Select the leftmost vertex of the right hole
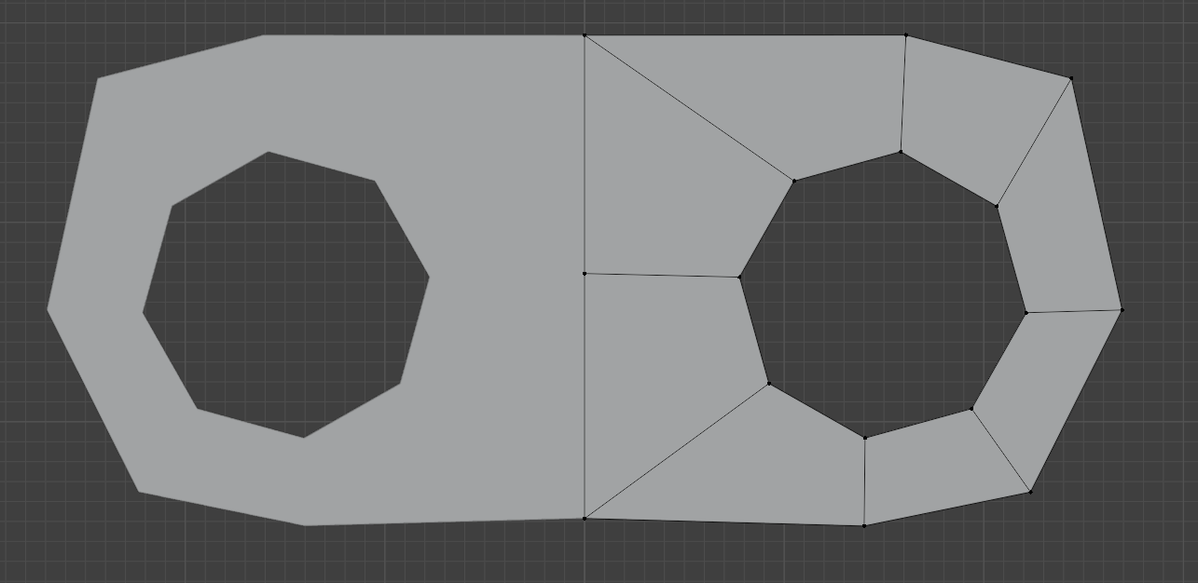This screenshot has width=1198, height=583. 739,277
